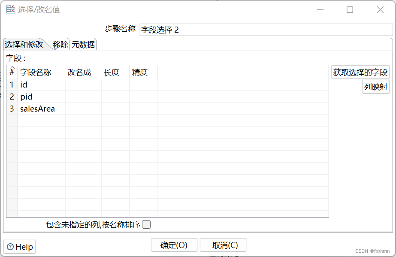Click the 改名成 cell of row id
The width and height of the screenshot is (396, 257).
pyautogui.click(x=83, y=85)
